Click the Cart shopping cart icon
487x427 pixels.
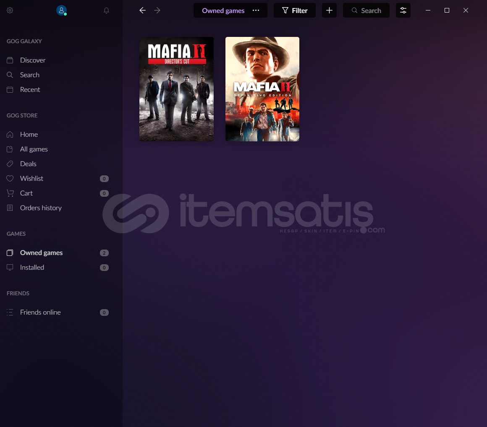tap(10, 193)
